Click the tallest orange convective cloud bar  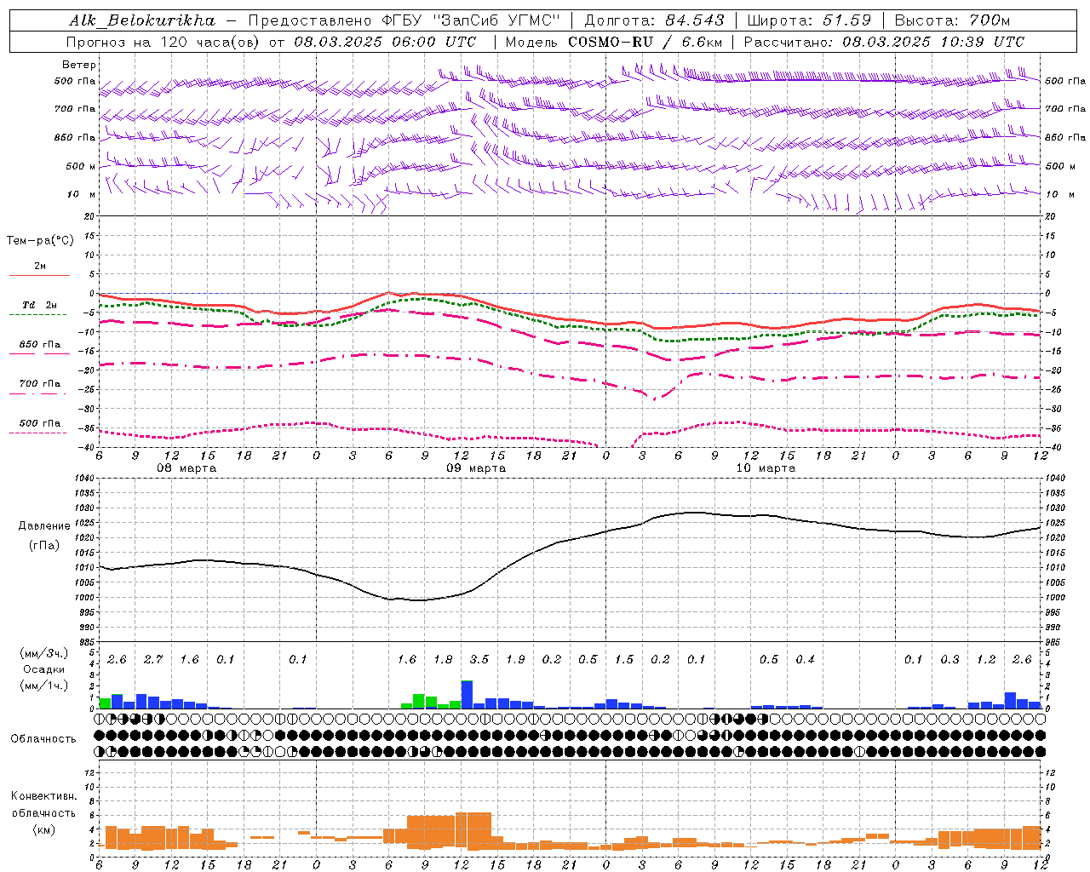(x=473, y=831)
